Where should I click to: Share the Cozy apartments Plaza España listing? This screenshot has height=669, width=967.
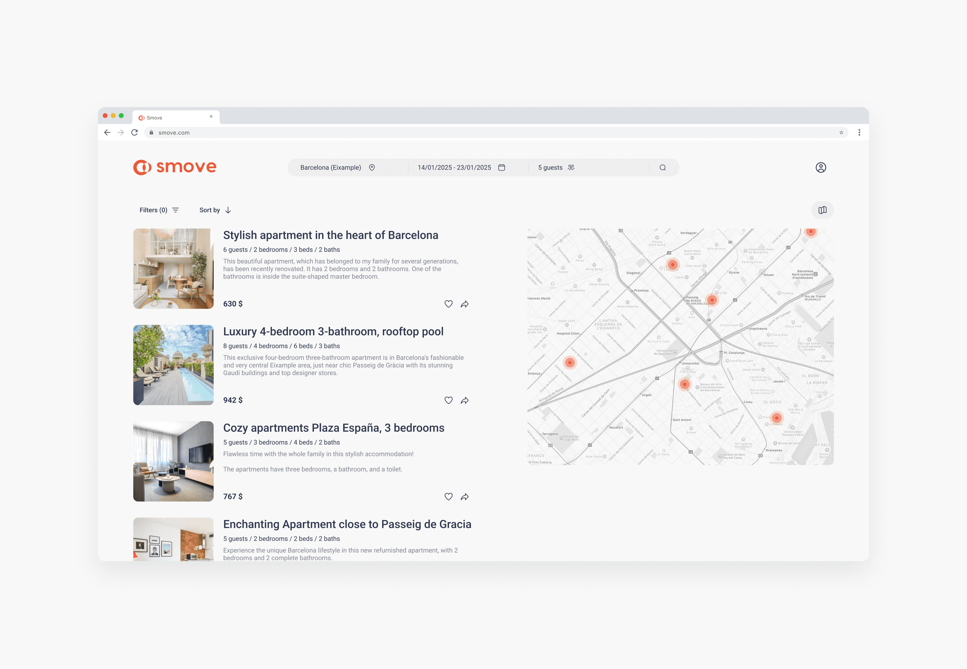465,497
